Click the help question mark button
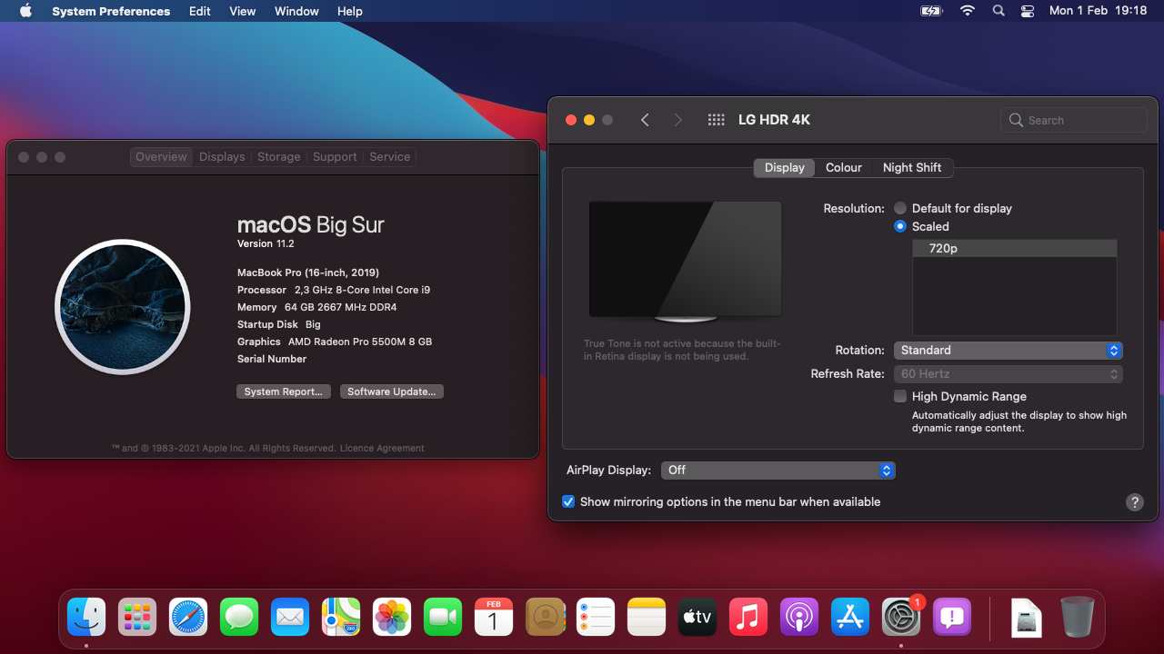Viewport: 1164px width, 654px height. (1134, 501)
